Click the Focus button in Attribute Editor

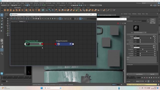click(x=152, y=19)
